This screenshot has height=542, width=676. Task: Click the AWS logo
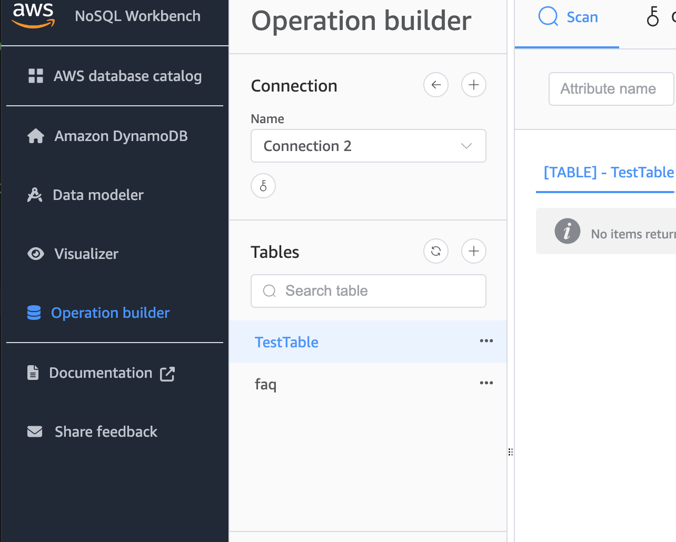(34, 15)
